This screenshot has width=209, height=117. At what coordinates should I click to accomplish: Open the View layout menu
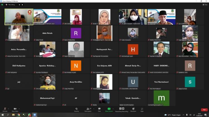pyautogui.click(x=205, y=5)
